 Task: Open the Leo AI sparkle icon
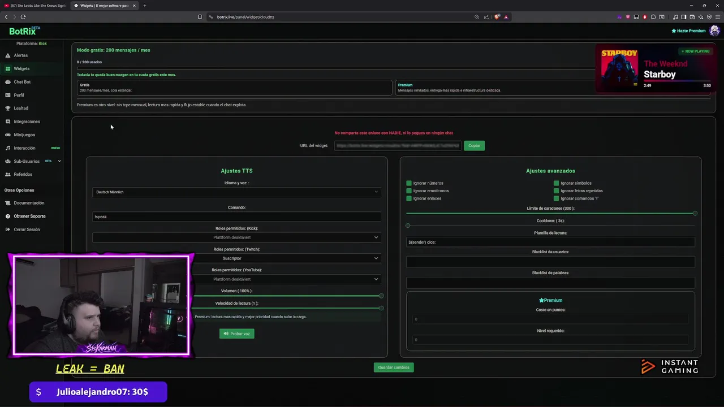click(701, 17)
